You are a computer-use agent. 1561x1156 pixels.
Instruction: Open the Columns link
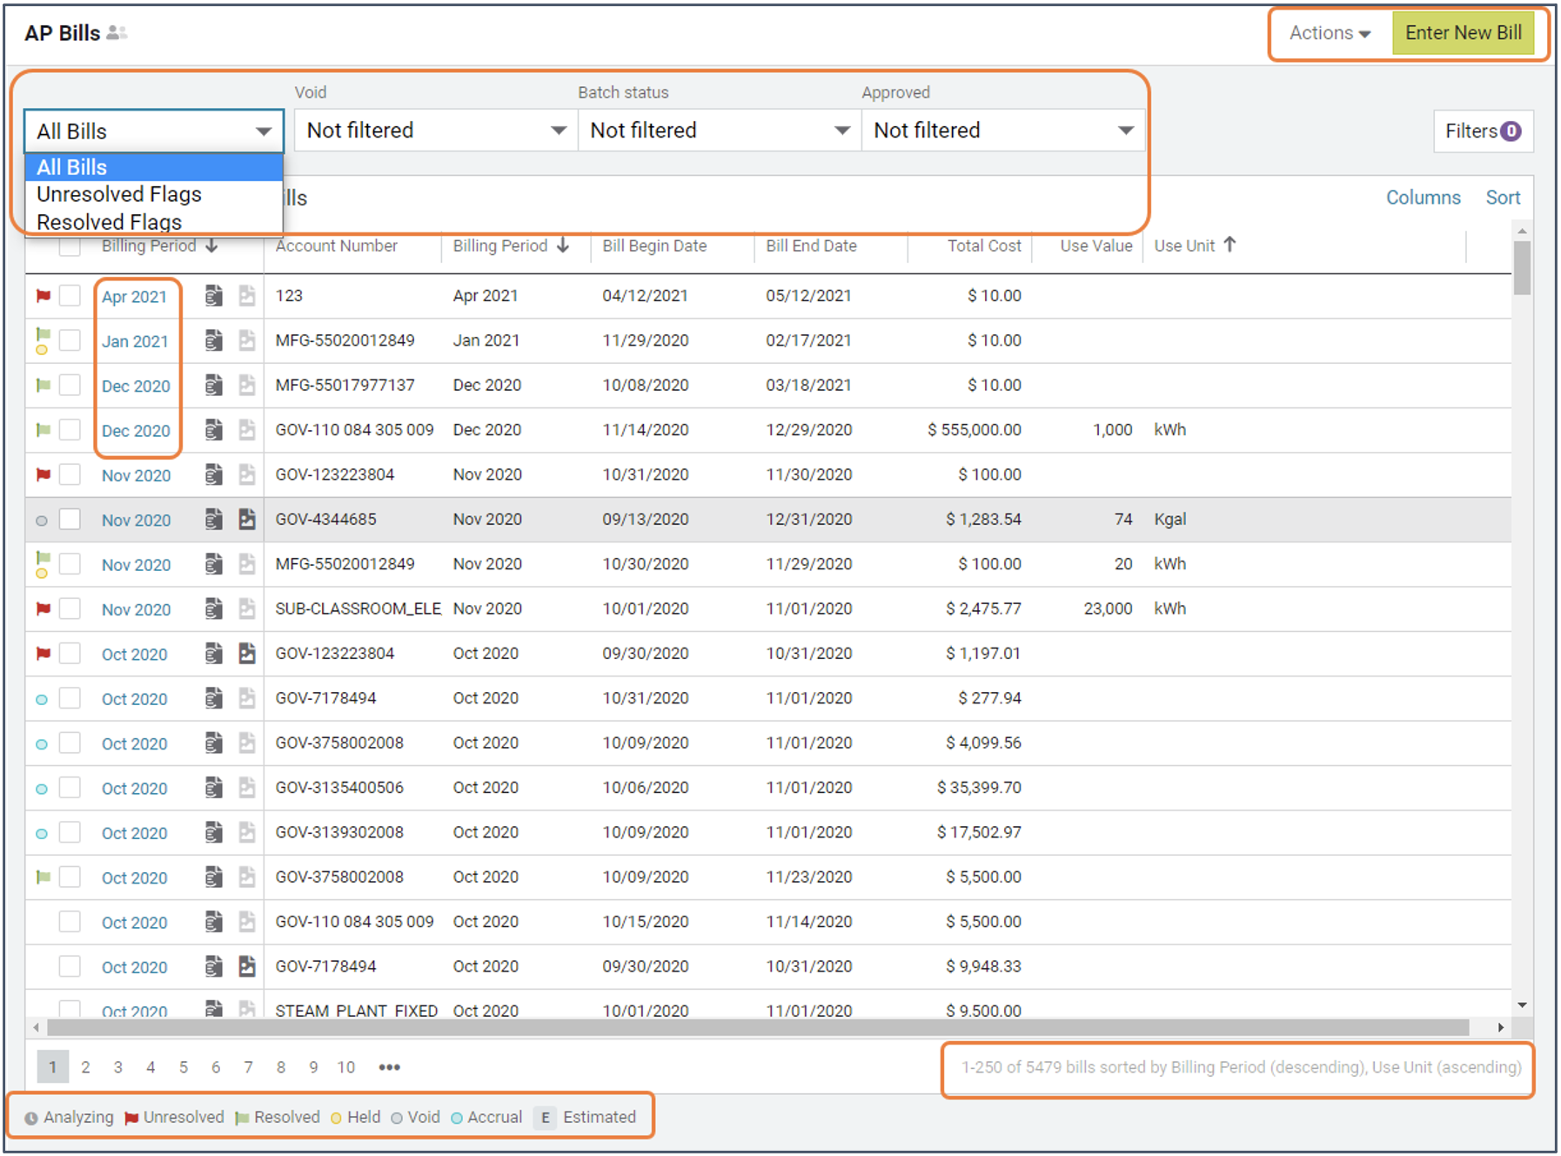[x=1423, y=198]
